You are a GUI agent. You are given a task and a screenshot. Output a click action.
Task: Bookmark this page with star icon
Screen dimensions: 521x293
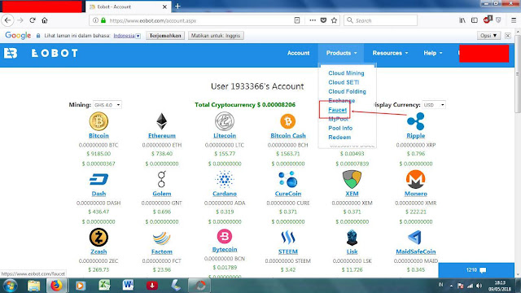click(x=334, y=20)
